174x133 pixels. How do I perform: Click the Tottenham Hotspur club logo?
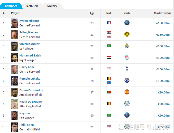click(x=127, y=69)
